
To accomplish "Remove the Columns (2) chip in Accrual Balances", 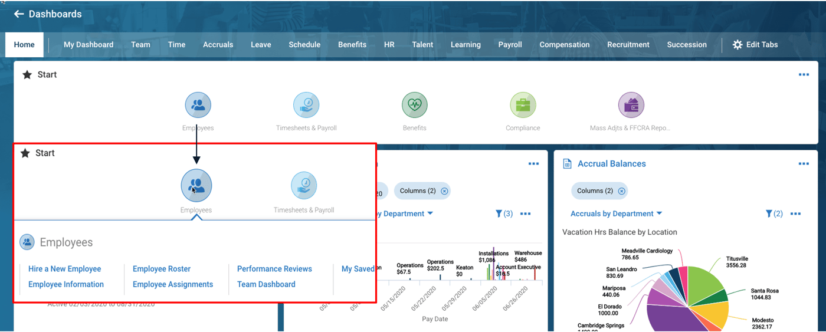I will (621, 191).
